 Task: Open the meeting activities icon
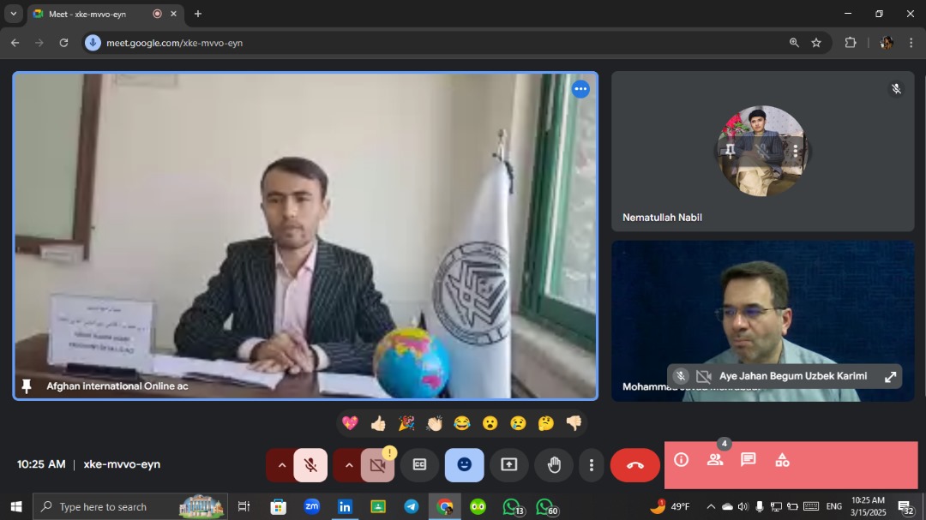[x=782, y=460]
